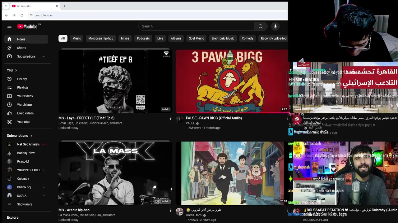The width and height of the screenshot is (398, 223).
Task: Open the LA MASS Arabic hip-hop mix thumbnail
Action: click(x=115, y=173)
